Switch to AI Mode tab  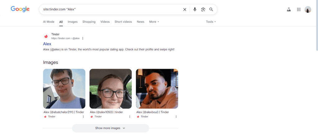pyautogui.click(x=49, y=22)
